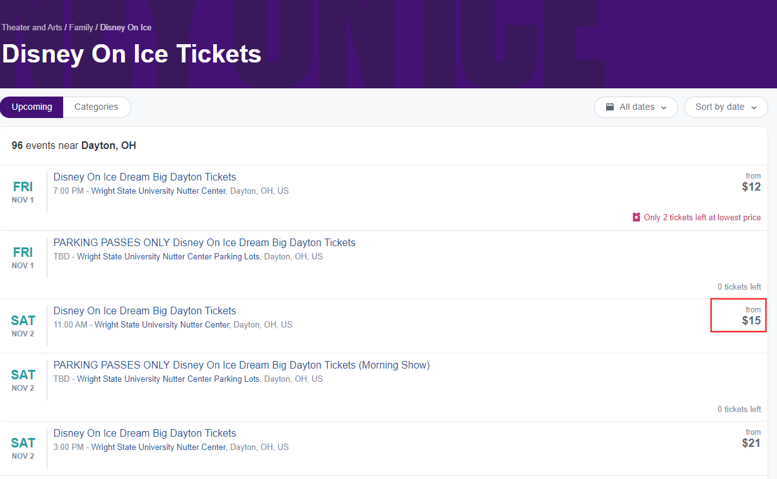Viewport: 777px width, 479px height.
Task: Click Nutter Center venue for 11:00 AM show
Action: click(x=162, y=325)
